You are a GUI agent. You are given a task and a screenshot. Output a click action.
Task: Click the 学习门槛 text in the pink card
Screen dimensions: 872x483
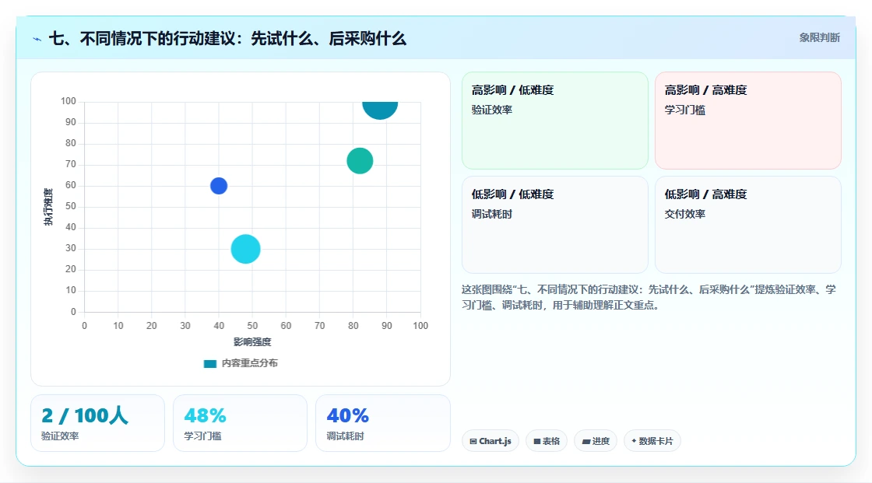pyautogui.click(x=684, y=110)
